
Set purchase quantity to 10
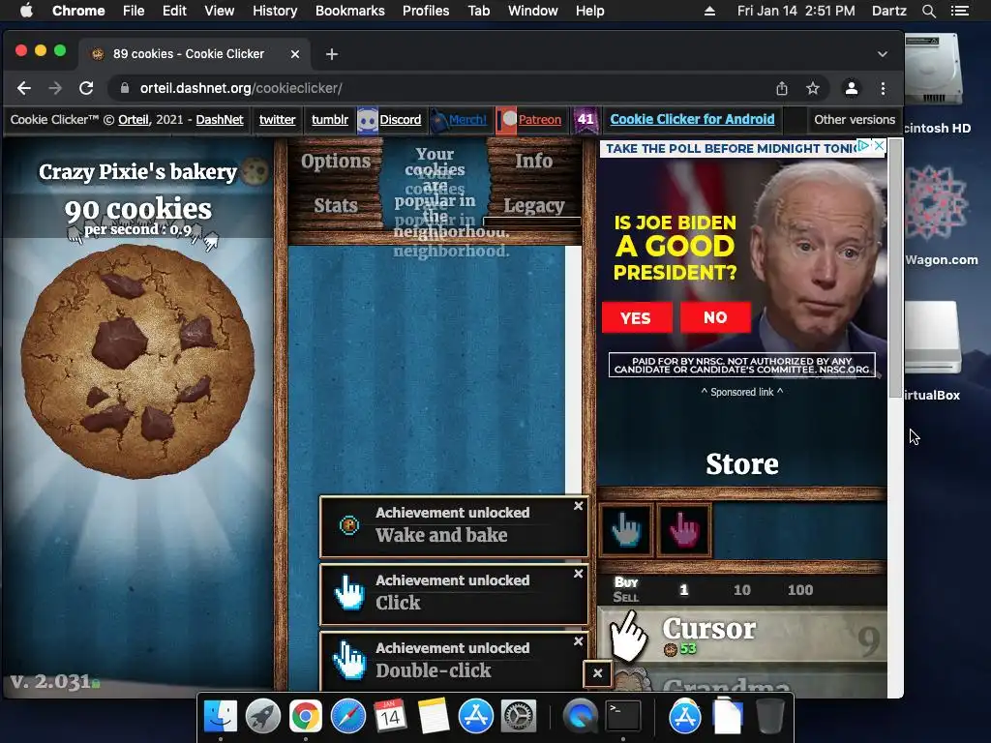[x=742, y=589]
